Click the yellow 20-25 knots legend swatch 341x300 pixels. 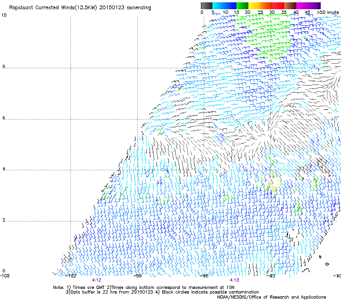click(x=254, y=6)
